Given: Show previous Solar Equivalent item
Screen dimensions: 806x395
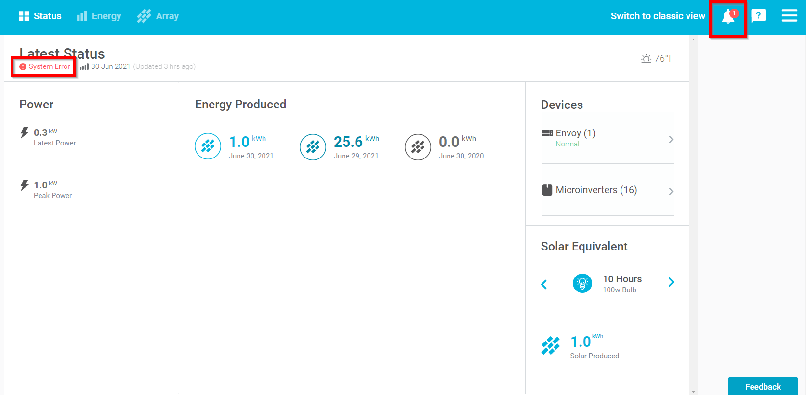Looking at the screenshot, I should [544, 284].
